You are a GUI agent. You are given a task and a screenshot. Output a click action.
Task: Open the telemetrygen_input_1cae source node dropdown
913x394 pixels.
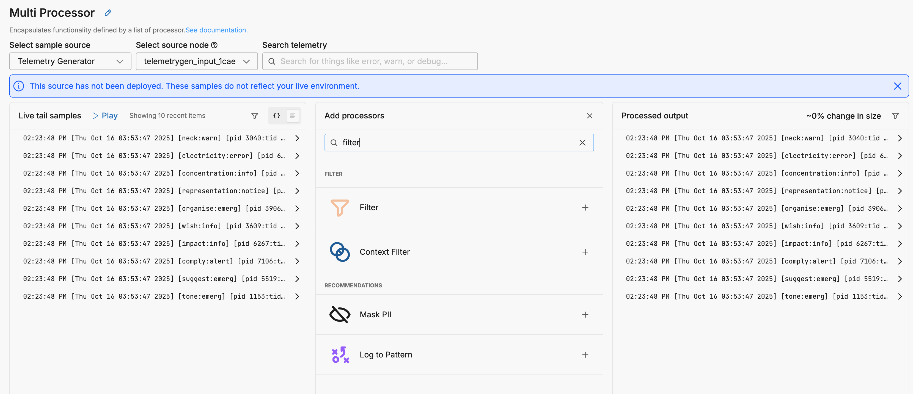coord(196,61)
